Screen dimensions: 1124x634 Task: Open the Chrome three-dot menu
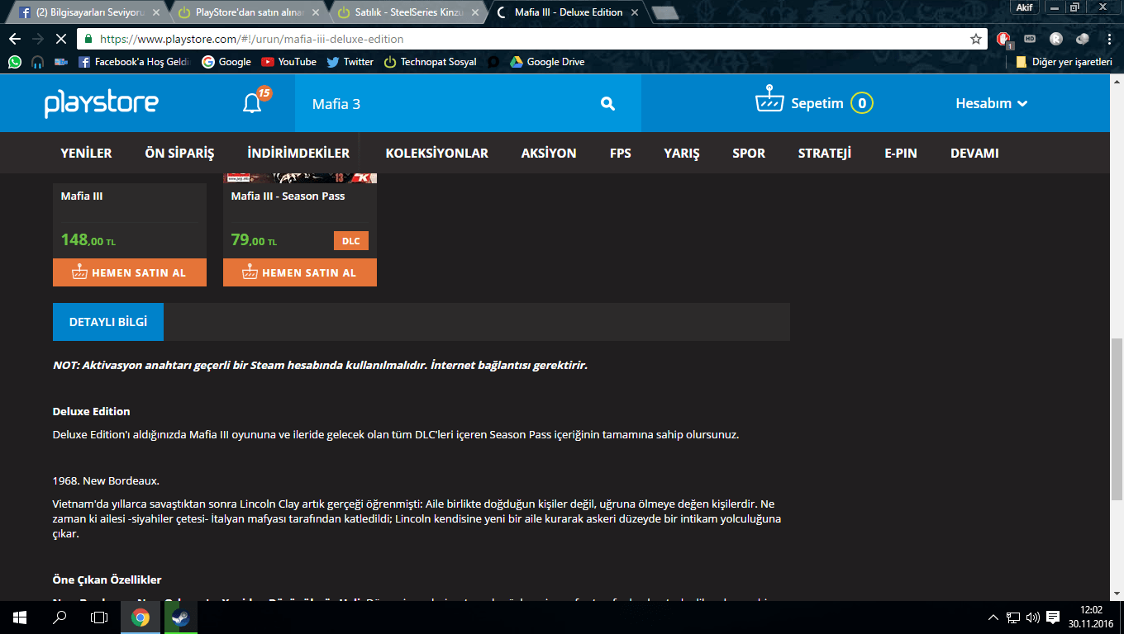[x=1110, y=39]
